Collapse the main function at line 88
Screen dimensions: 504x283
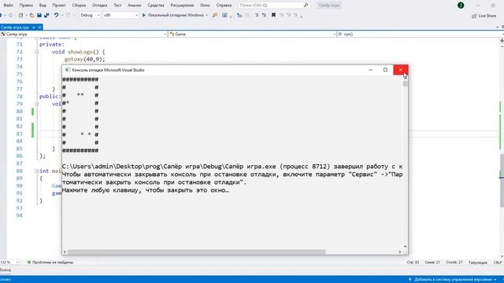(36, 171)
